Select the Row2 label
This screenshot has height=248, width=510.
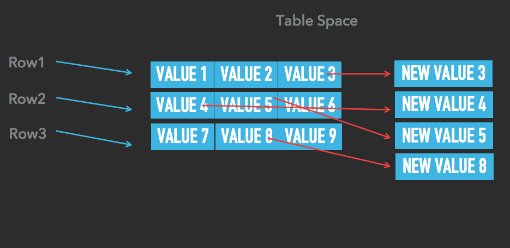(27, 99)
